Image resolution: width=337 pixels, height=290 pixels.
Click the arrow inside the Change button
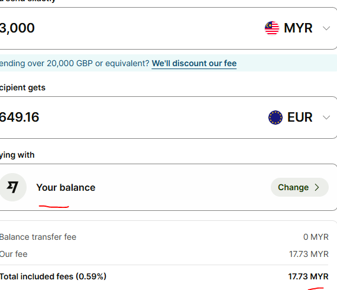[x=317, y=187]
